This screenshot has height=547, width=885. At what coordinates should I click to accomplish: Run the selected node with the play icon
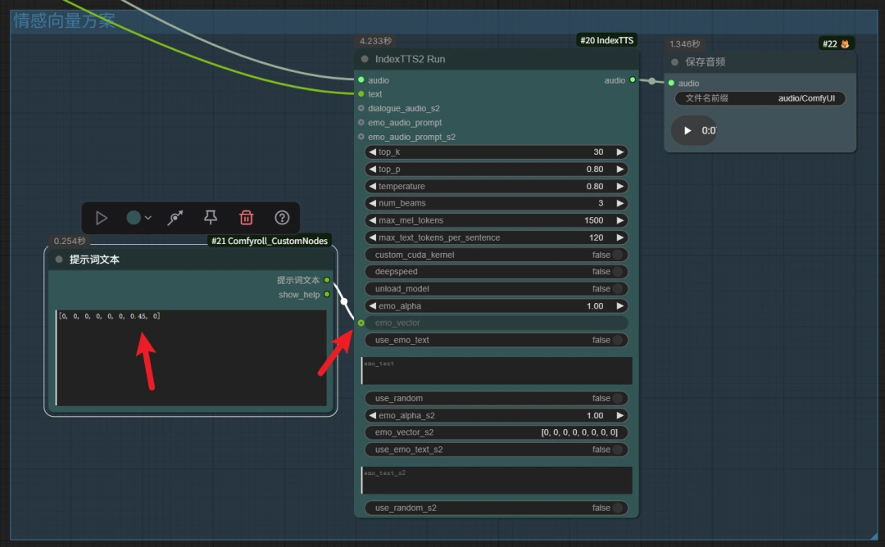click(x=102, y=218)
